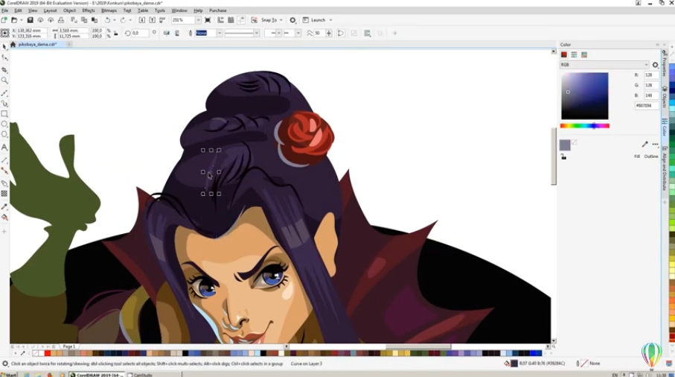675x377 pixels.
Task: Select the Zoom tool in toolbox
Action: (4, 80)
